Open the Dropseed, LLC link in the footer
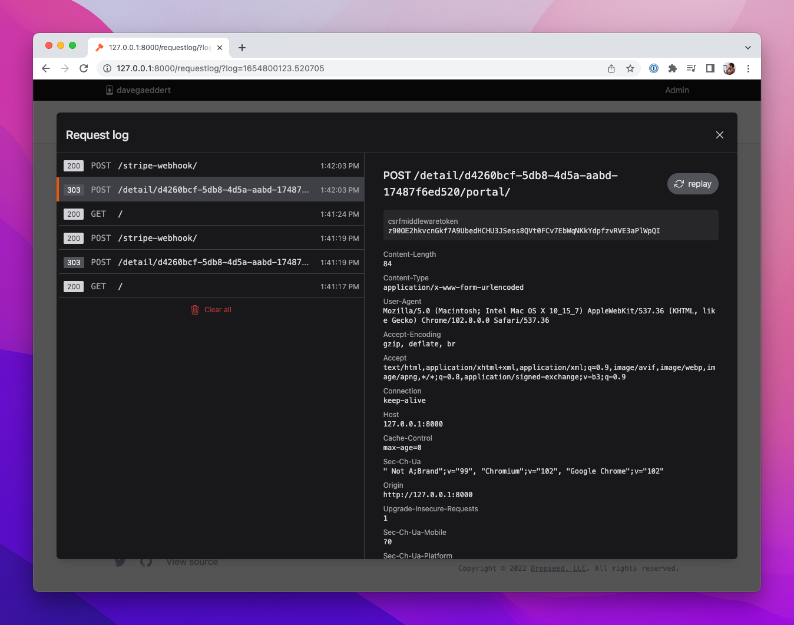The width and height of the screenshot is (794, 625). point(558,568)
